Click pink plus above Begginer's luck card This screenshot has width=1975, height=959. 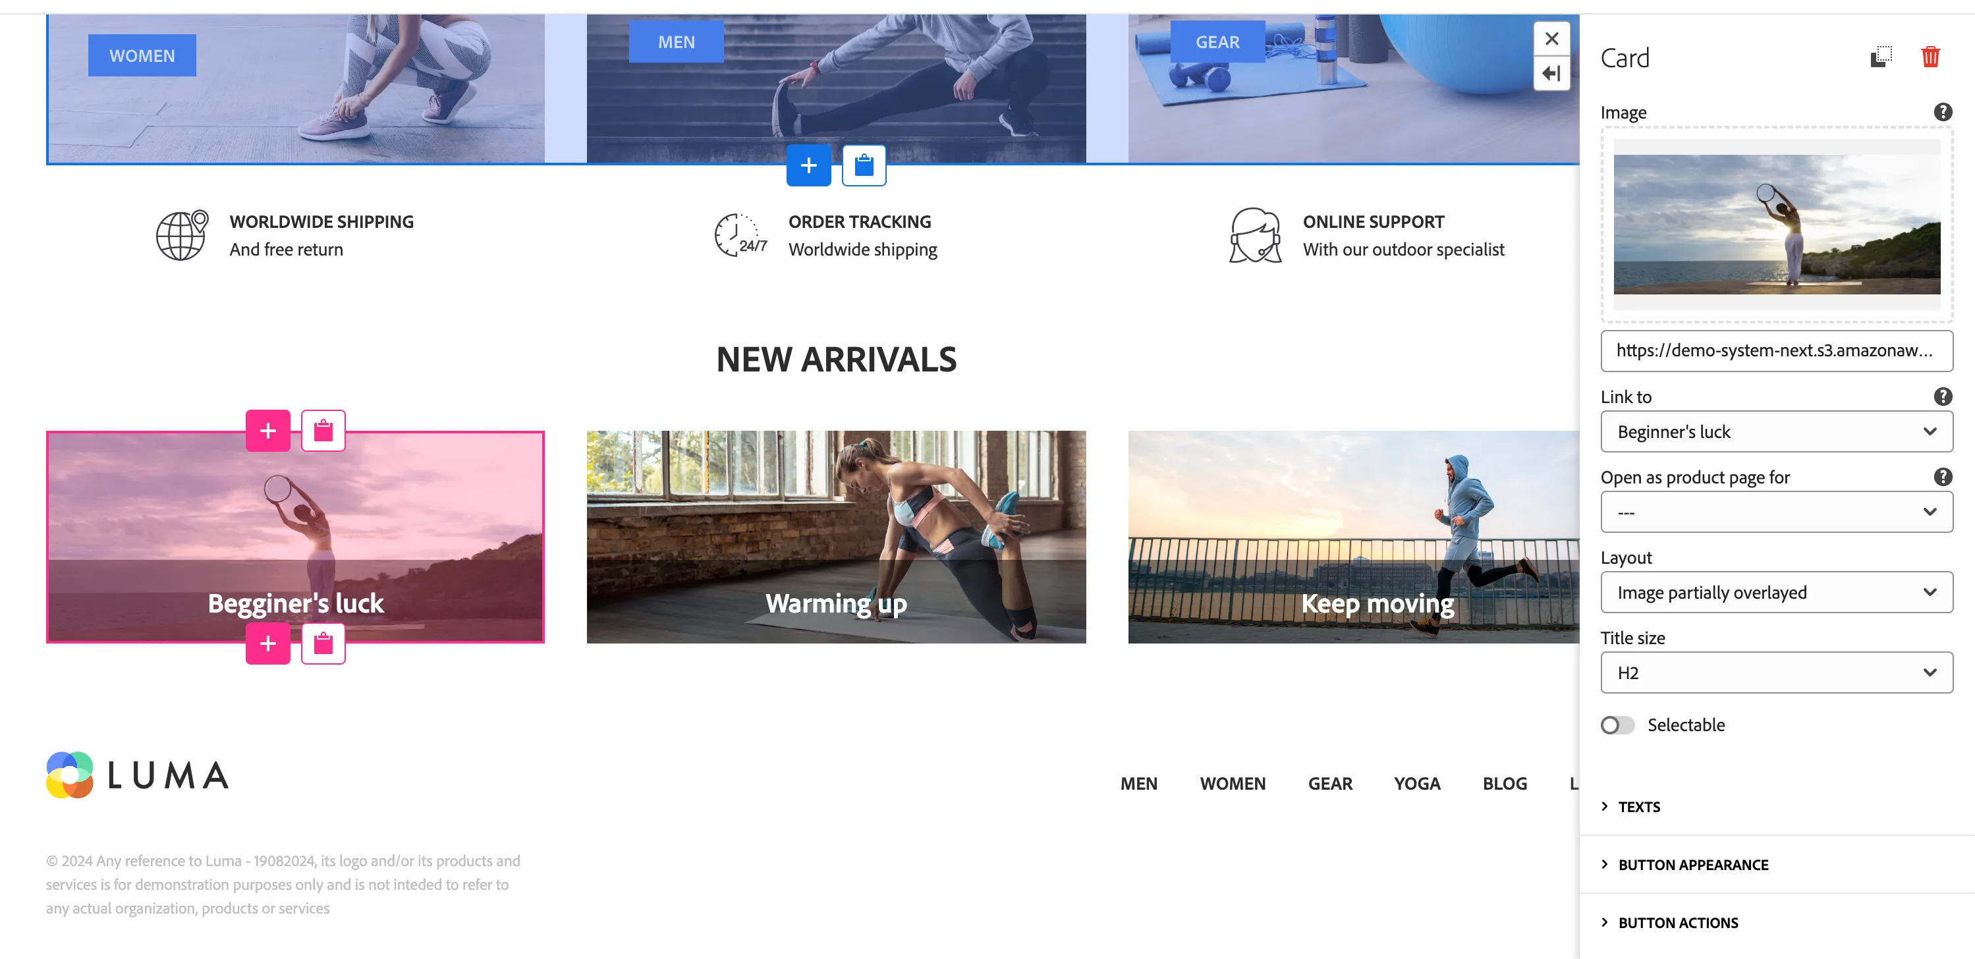(x=267, y=431)
